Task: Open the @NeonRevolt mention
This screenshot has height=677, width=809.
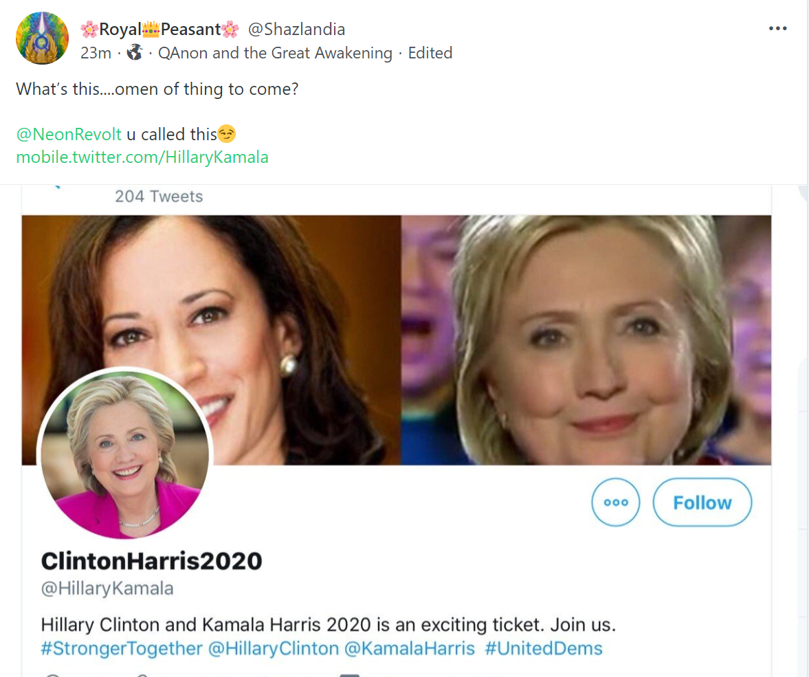Action: coord(69,134)
